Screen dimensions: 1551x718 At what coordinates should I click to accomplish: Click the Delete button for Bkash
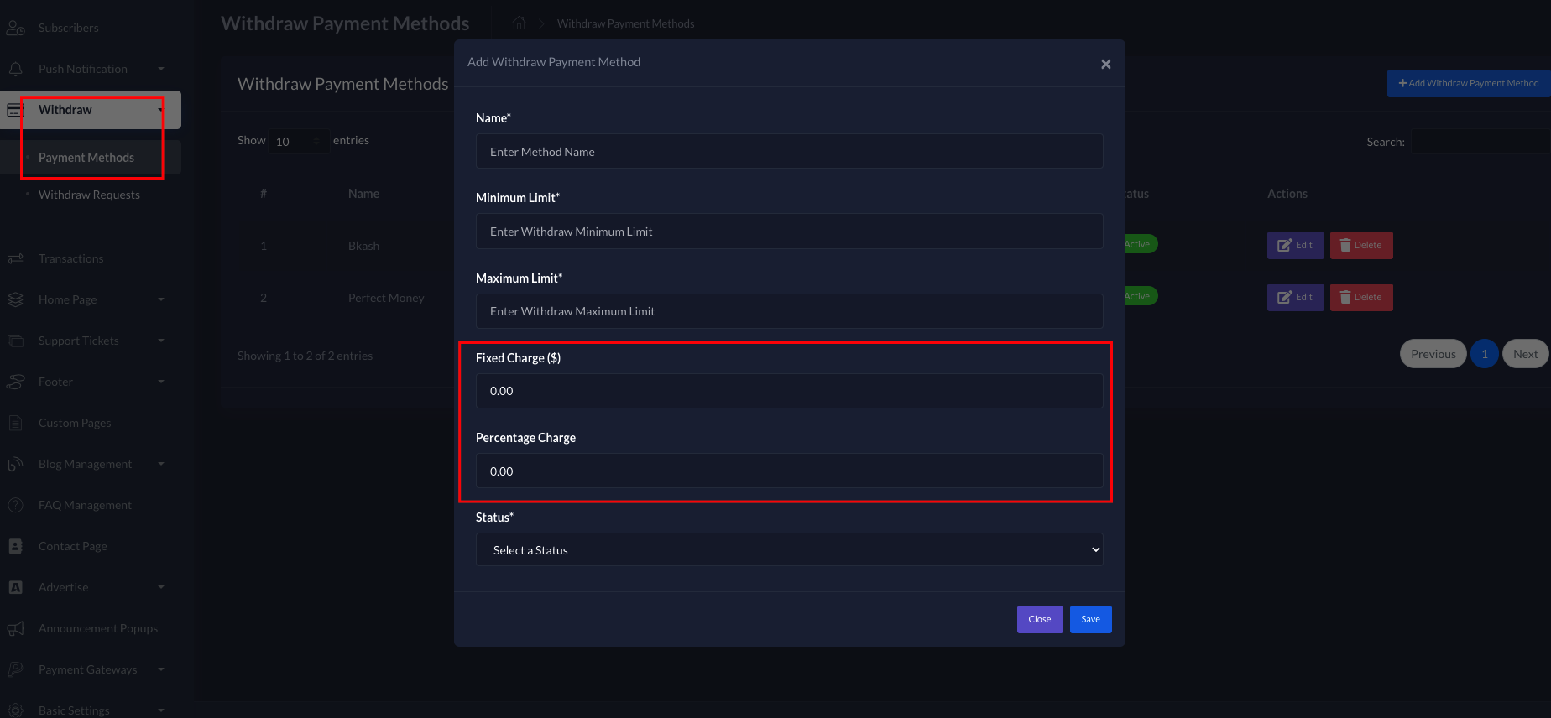tap(1360, 246)
